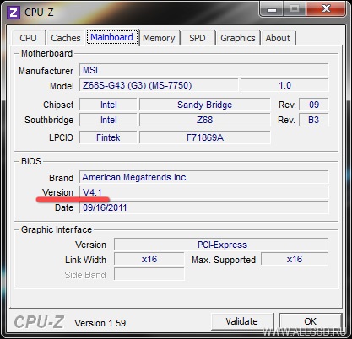Open the About tab
Viewport: 352px width, 339px height.
tap(278, 38)
